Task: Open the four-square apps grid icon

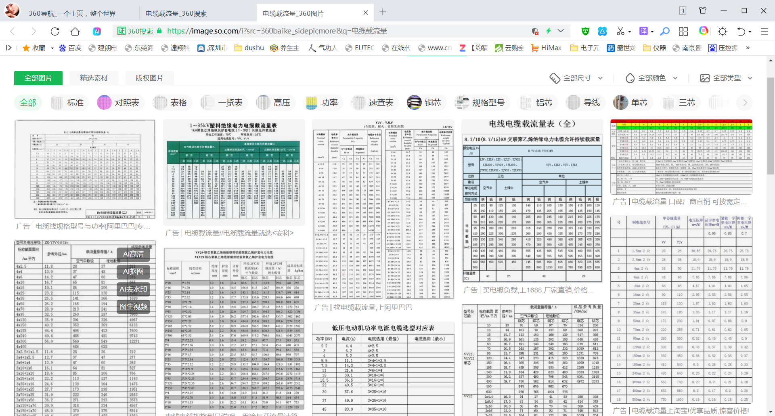Action: 683,31
